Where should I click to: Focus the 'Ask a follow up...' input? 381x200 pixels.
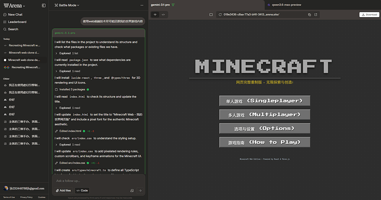coord(98,181)
